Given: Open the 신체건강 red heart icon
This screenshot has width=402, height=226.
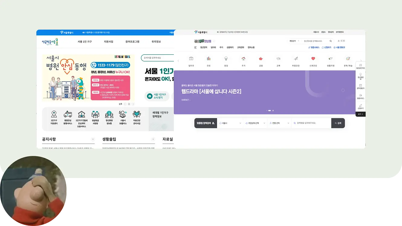Looking at the screenshot, I should [x=313, y=59].
